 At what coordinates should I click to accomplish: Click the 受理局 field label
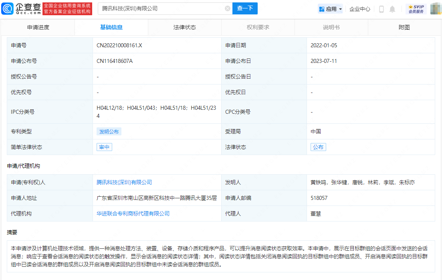[x=233, y=131]
